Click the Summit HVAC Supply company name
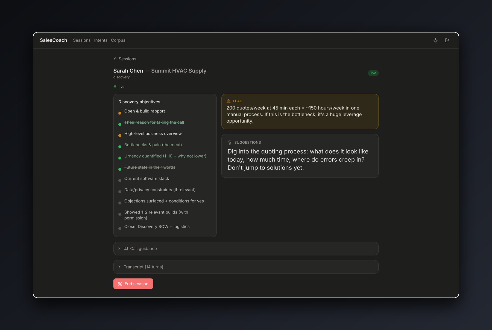 pyautogui.click(x=179, y=71)
